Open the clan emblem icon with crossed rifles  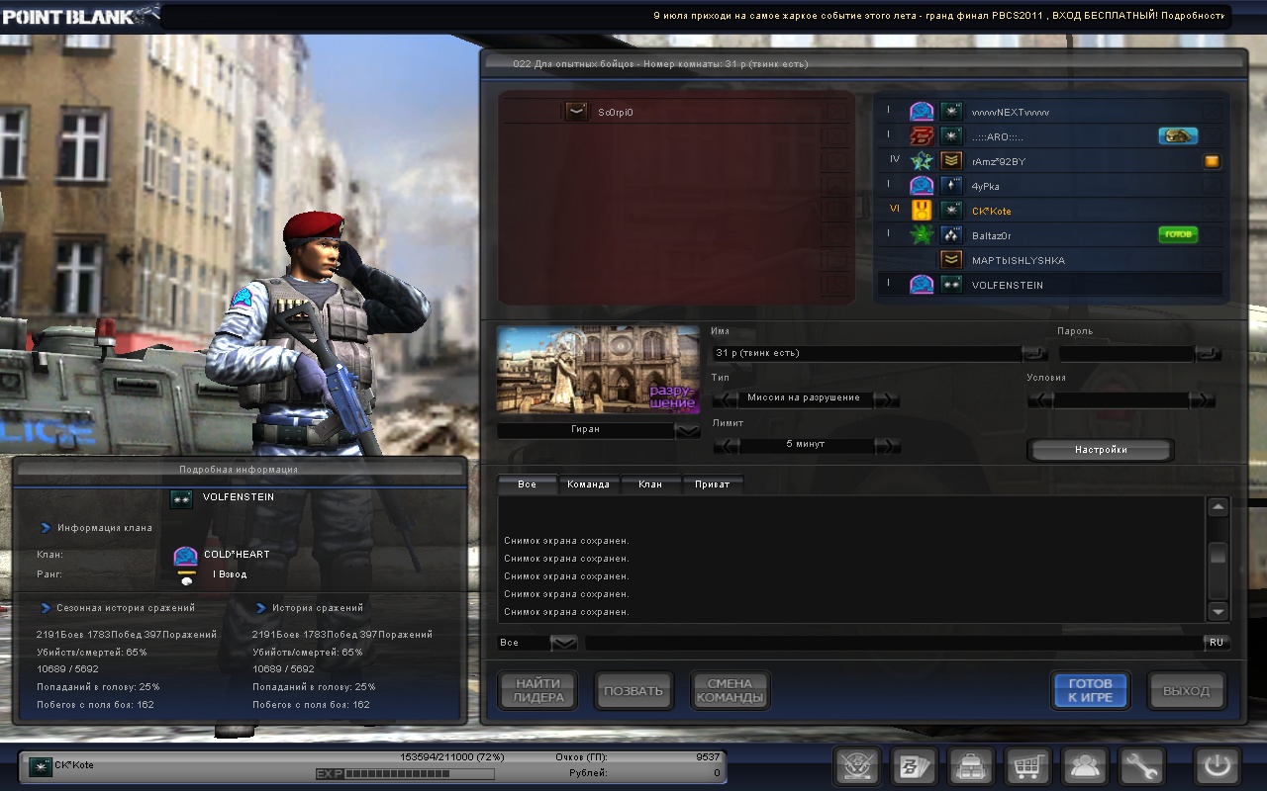pos(857,766)
